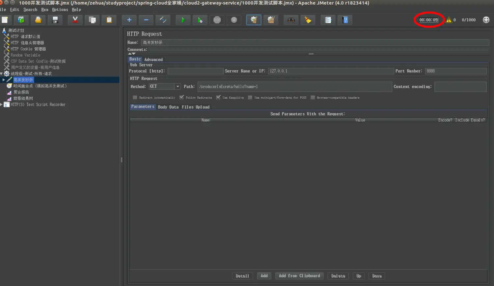The width and height of the screenshot is (494, 286).
Task: Create a new test plan via toolbar
Action: point(5,20)
